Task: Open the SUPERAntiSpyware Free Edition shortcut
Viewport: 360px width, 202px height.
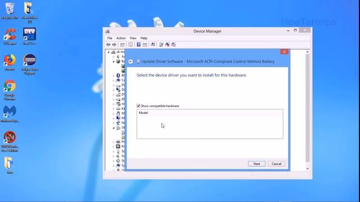Action: point(10,141)
